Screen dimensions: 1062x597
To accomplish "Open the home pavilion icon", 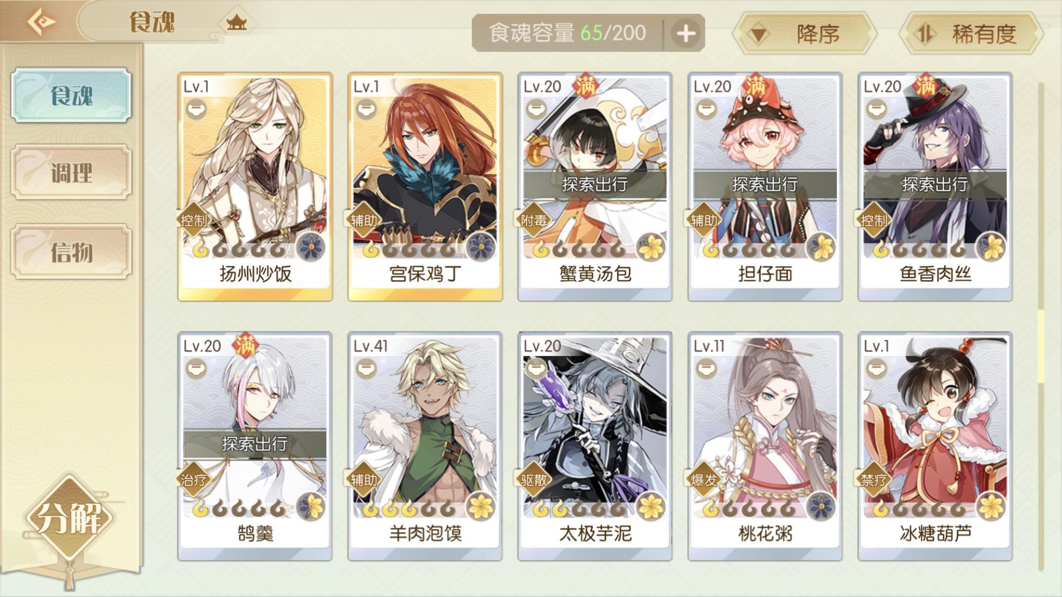I will point(236,23).
